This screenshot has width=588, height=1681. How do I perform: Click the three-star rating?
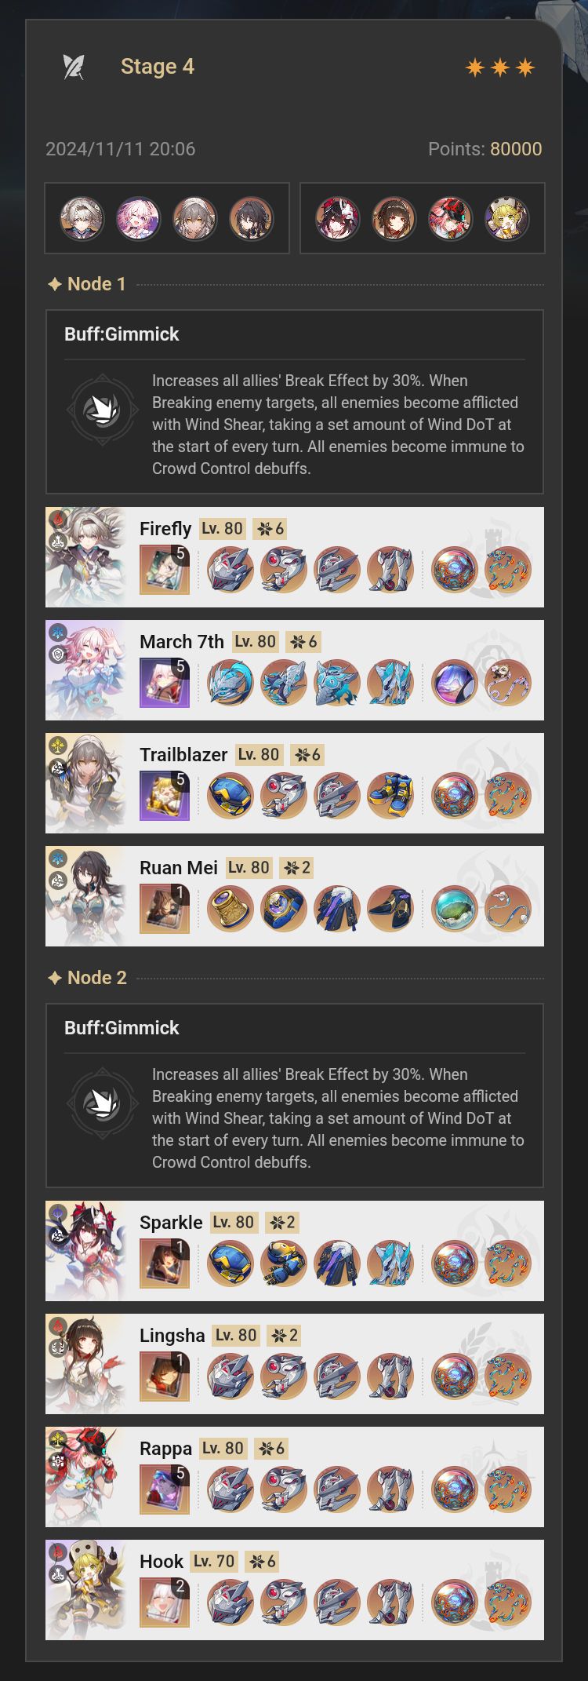[x=500, y=67]
